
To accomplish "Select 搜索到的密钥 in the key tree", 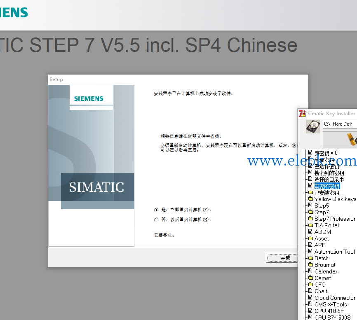I will [329, 173].
